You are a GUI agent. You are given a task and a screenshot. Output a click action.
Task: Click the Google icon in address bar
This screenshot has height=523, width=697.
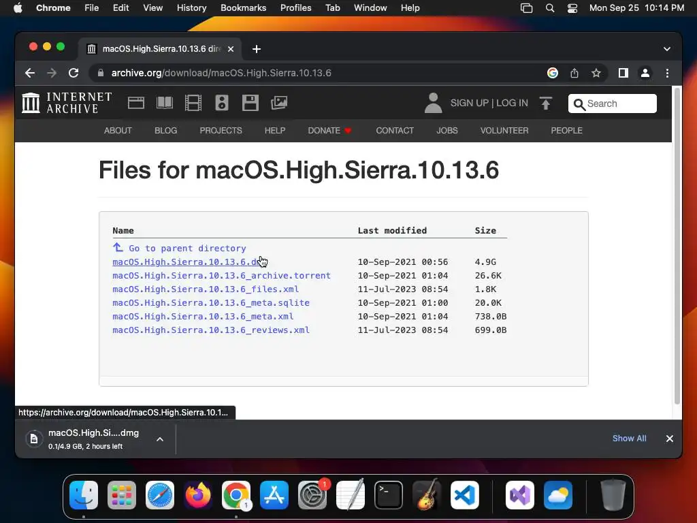click(553, 73)
